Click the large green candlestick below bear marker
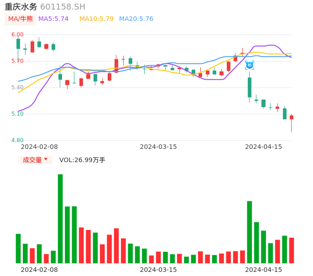This screenshot has height=276, width=313. click(250, 87)
